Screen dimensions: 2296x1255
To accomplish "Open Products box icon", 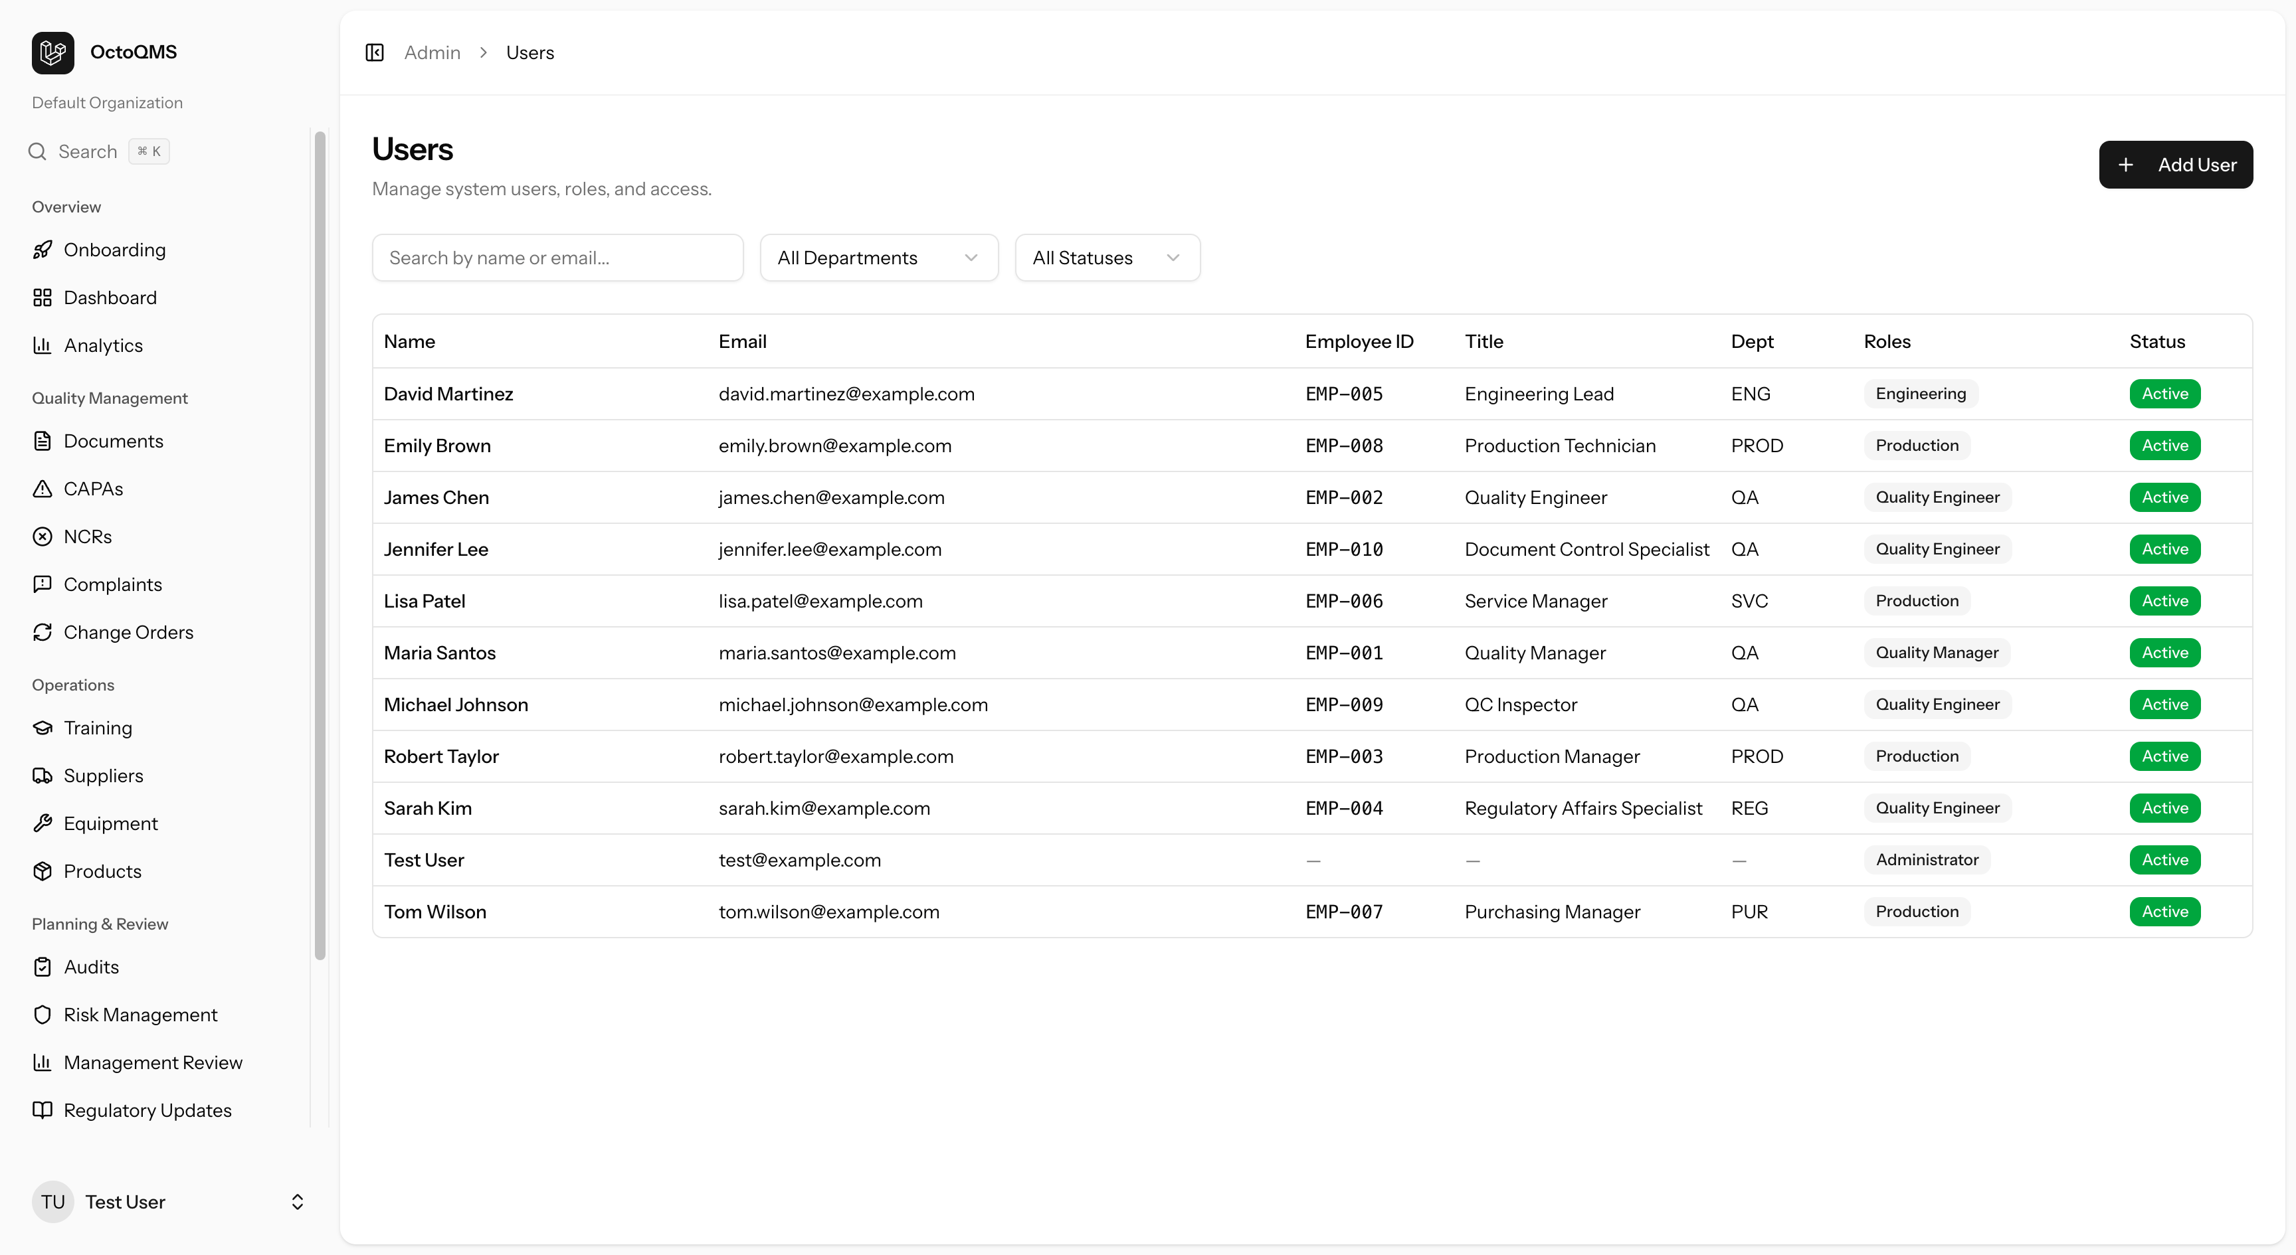I will 42,871.
